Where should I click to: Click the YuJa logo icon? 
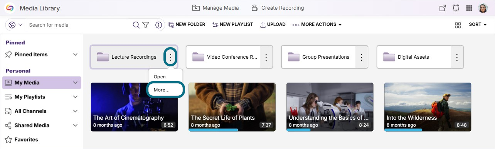tap(10, 8)
